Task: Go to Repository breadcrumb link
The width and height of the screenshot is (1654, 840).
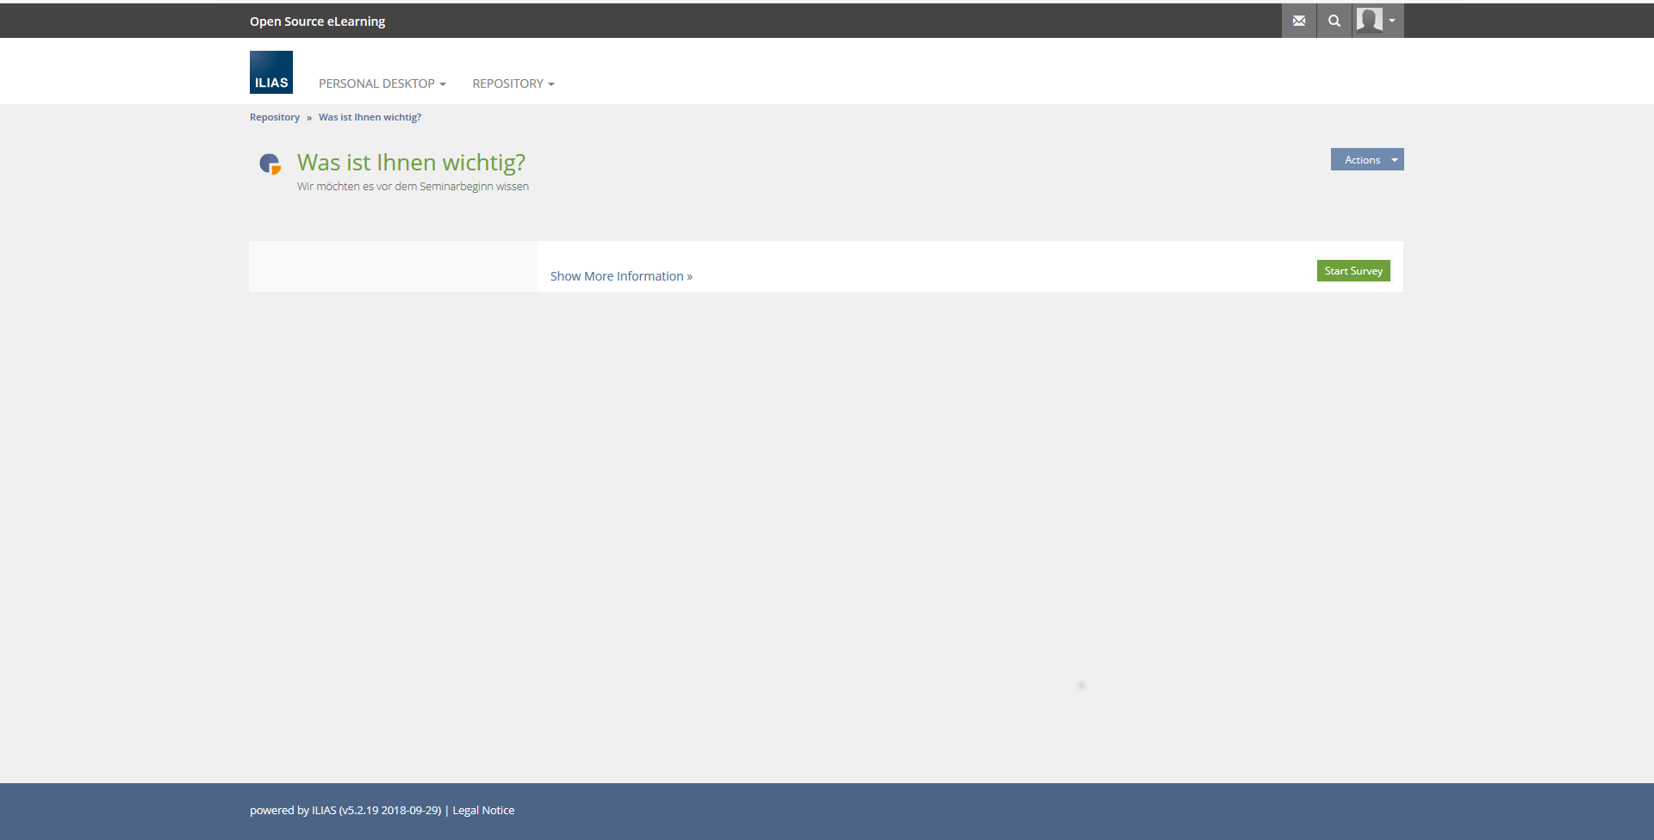Action: tap(275, 117)
